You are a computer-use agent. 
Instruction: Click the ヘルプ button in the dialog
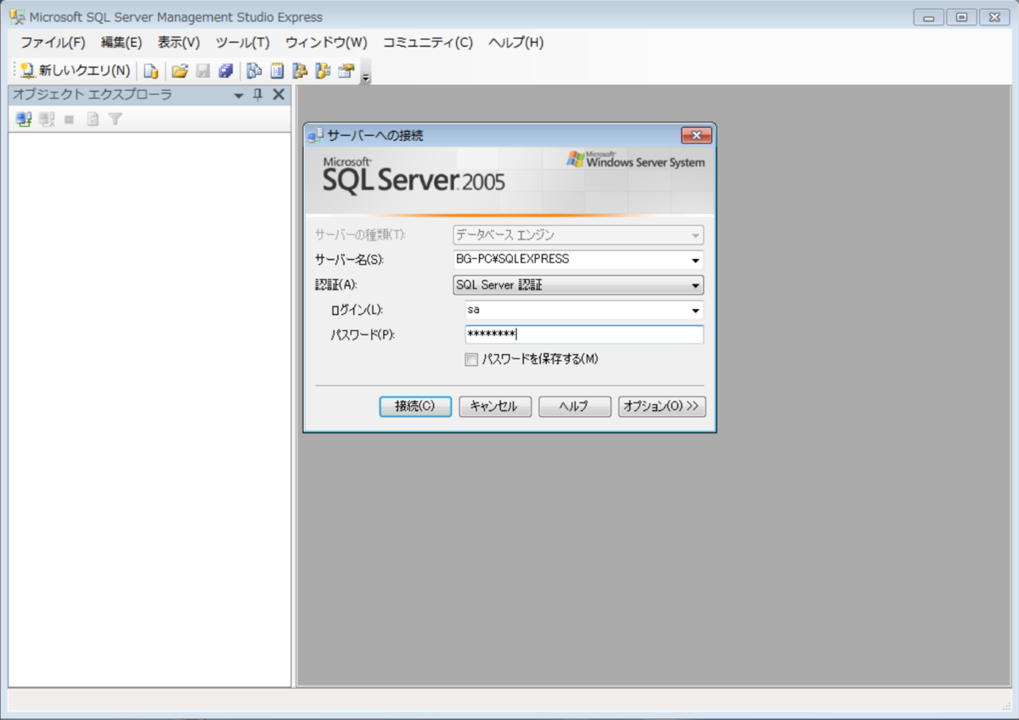tap(575, 406)
